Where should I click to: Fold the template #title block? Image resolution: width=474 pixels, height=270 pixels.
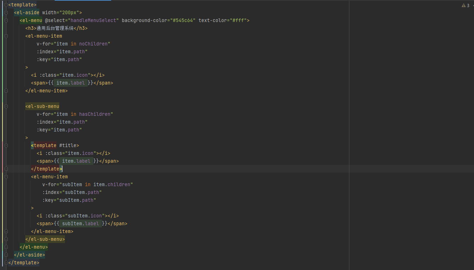(x=6, y=146)
